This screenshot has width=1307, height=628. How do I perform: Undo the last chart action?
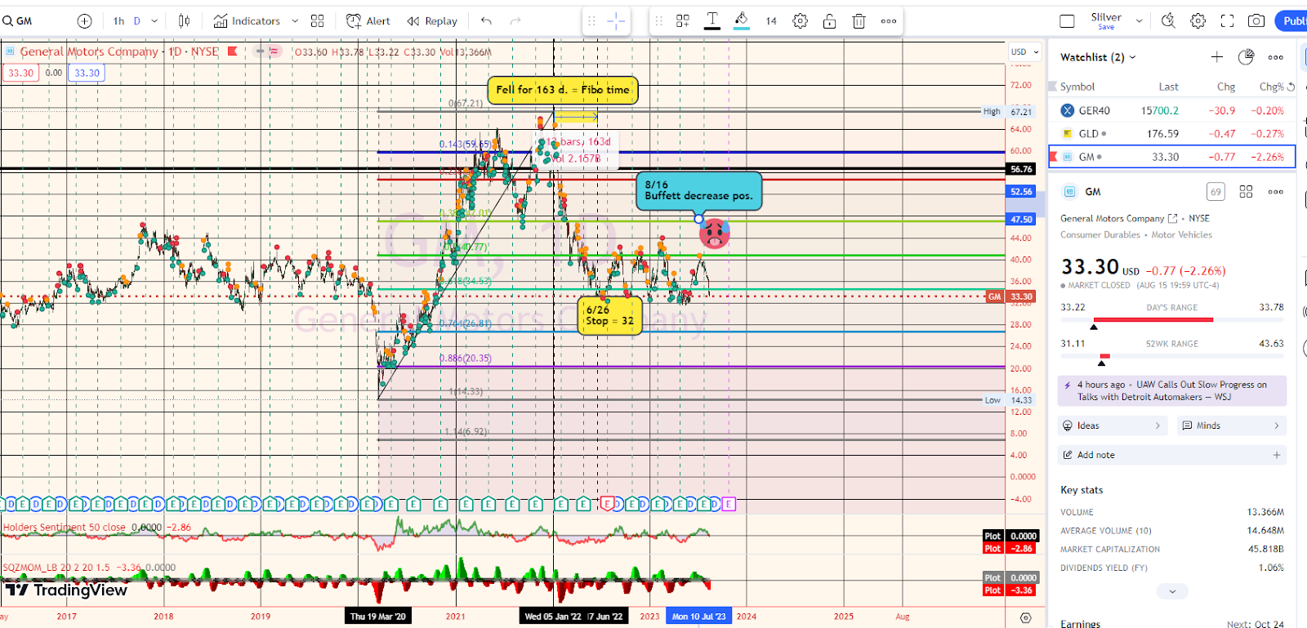(x=486, y=21)
